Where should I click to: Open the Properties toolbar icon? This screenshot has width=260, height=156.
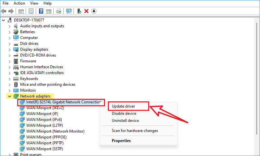pos(31,11)
